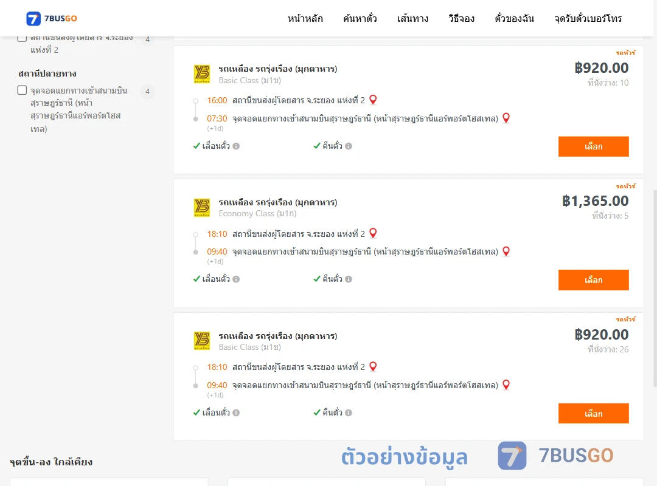The width and height of the screenshot is (657, 486).
Task: Open คืนตั๋ว info icon on the Economy Class trip
Action: [x=349, y=279]
